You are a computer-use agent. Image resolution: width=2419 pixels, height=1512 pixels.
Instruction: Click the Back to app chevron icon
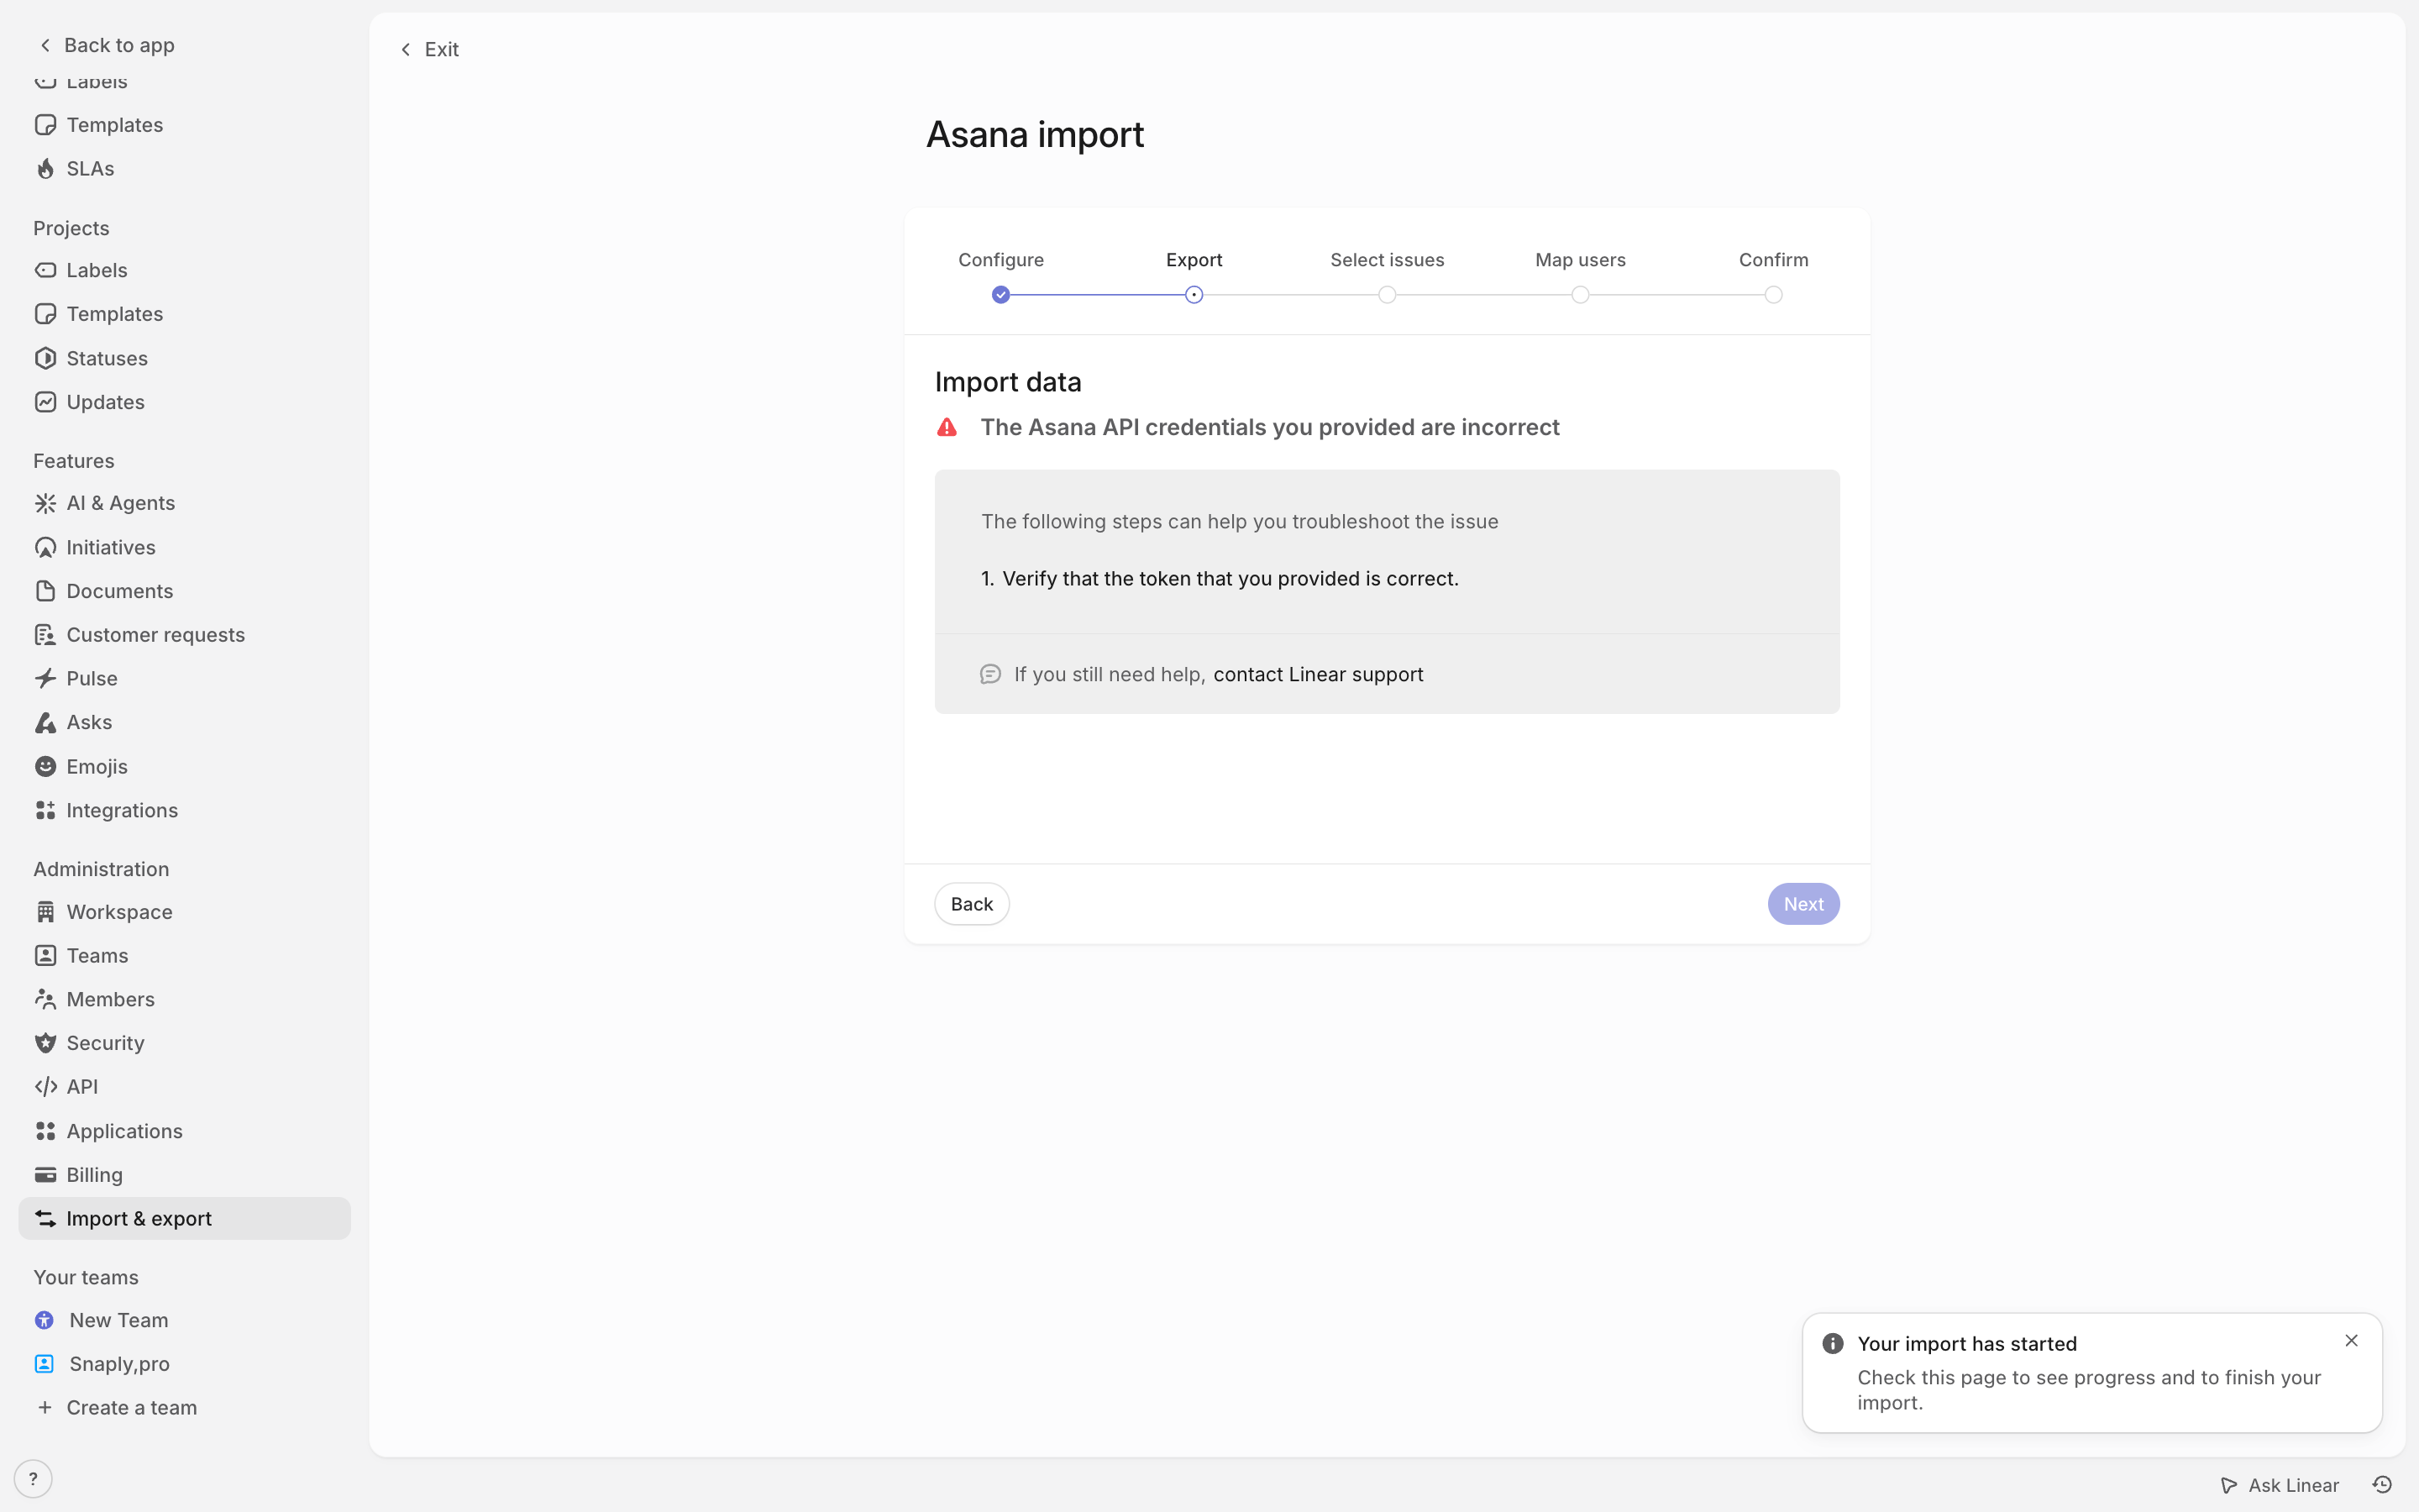(x=45, y=45)
